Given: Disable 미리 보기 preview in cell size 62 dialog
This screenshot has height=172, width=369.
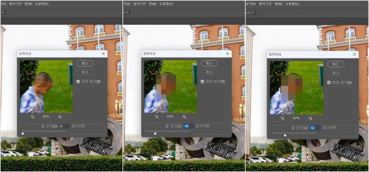Looking at the screenshot, I should (x=329, y=83).
